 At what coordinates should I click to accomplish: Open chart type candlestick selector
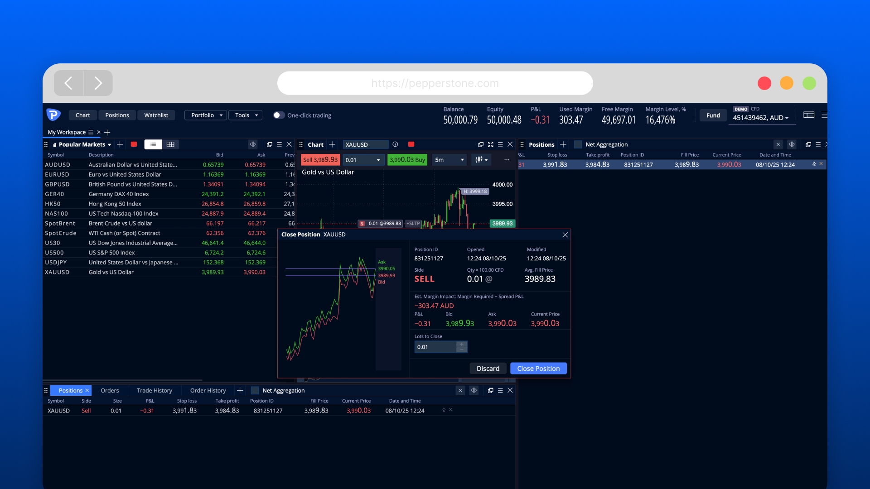pos(481,160)
